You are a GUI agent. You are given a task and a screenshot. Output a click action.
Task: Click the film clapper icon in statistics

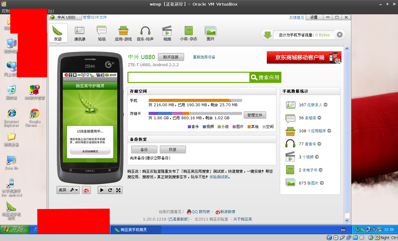(x=290, y=157)
